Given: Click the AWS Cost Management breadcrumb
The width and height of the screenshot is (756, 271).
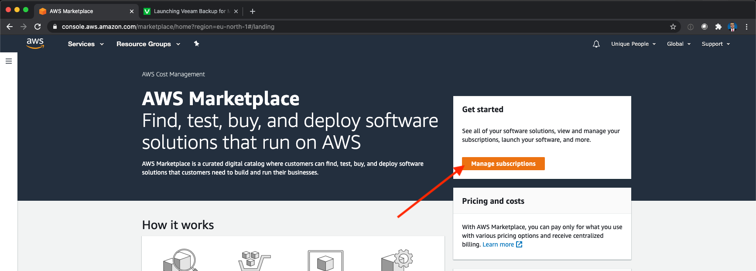Looking at the screenshot, I should [x=173, y=74].
